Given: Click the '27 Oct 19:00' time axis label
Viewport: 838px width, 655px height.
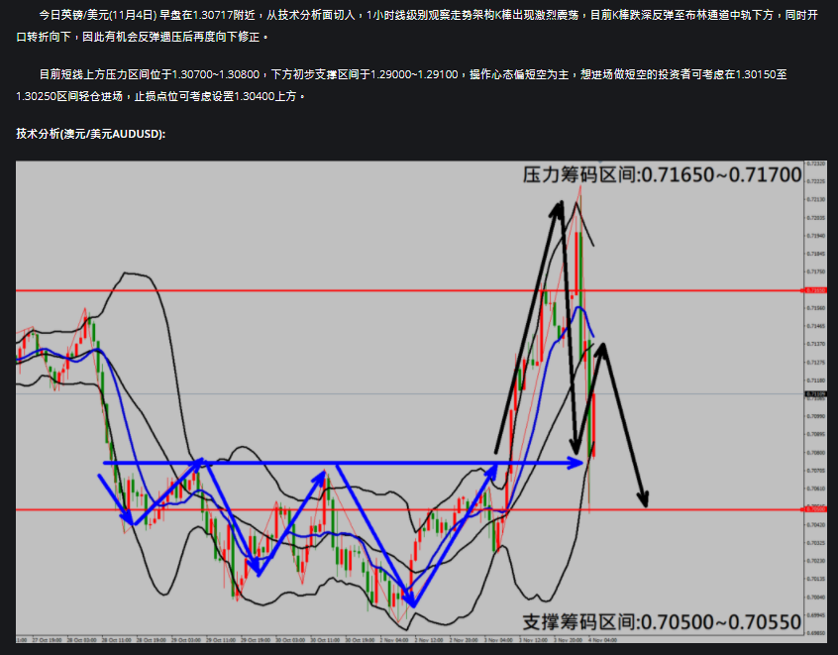Looking at the screenshot, I should (x=47, y=640).
